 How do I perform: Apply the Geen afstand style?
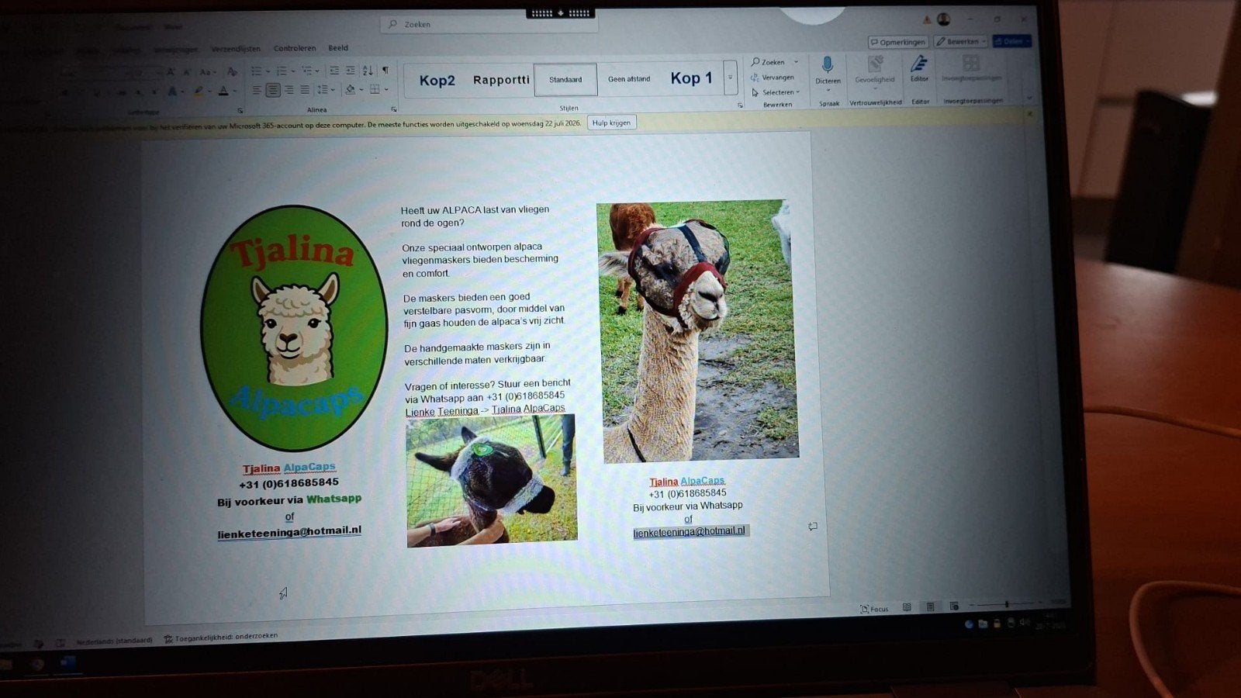coord(629,79)
